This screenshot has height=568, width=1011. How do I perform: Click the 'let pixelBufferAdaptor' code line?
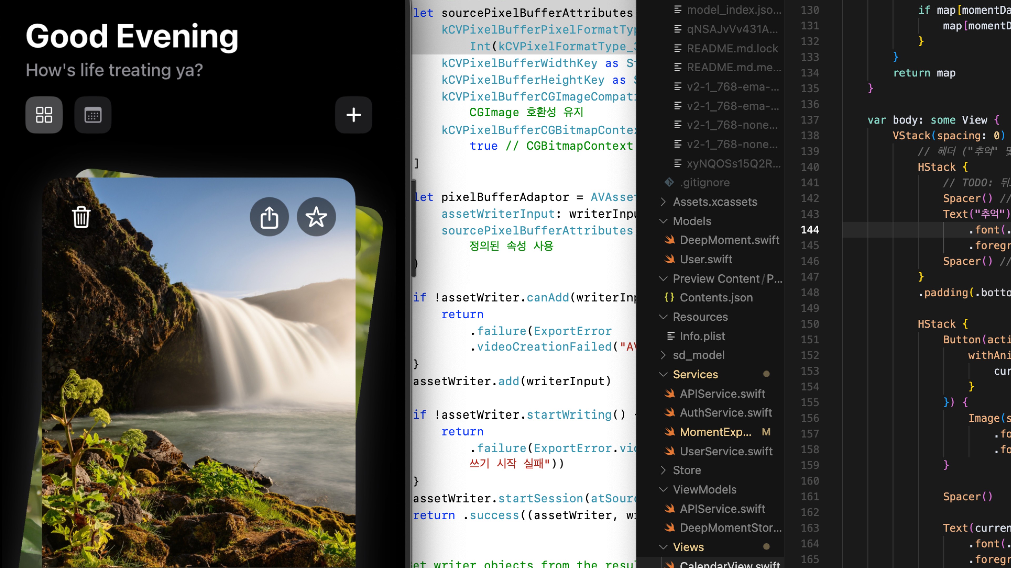(525, 197)
